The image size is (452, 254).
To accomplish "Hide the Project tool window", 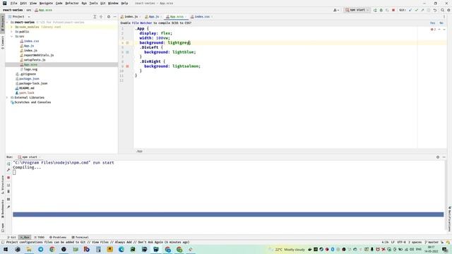I will [114, 17].
